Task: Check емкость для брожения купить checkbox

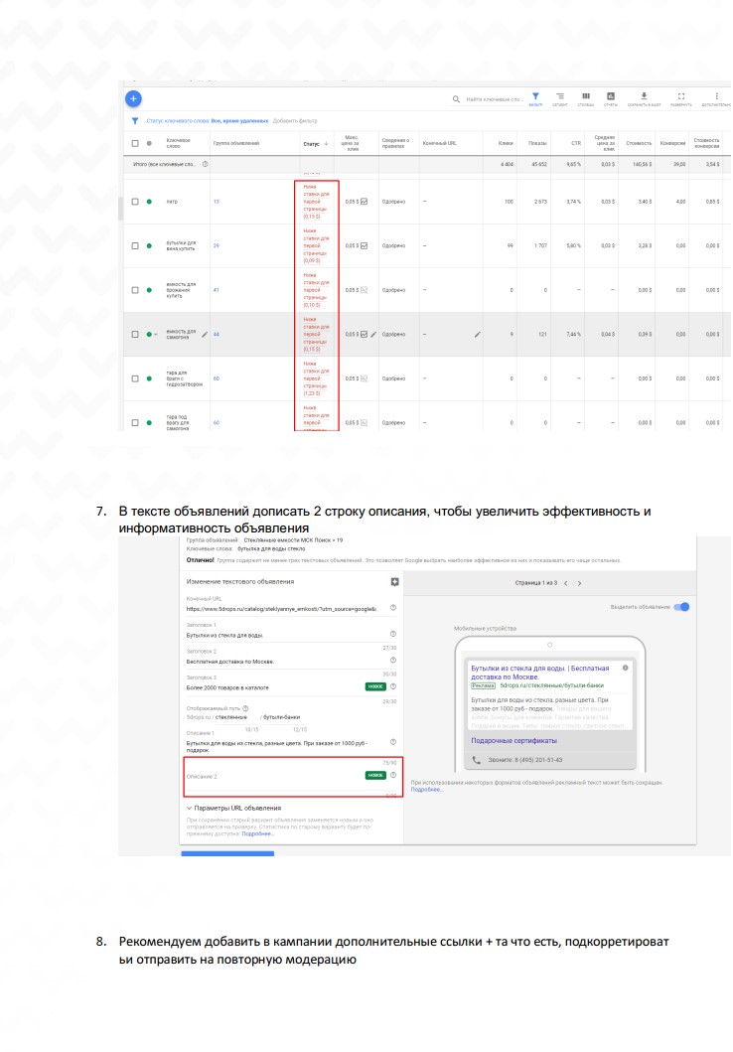Action: pyautogui.click(x=135, y=290)
